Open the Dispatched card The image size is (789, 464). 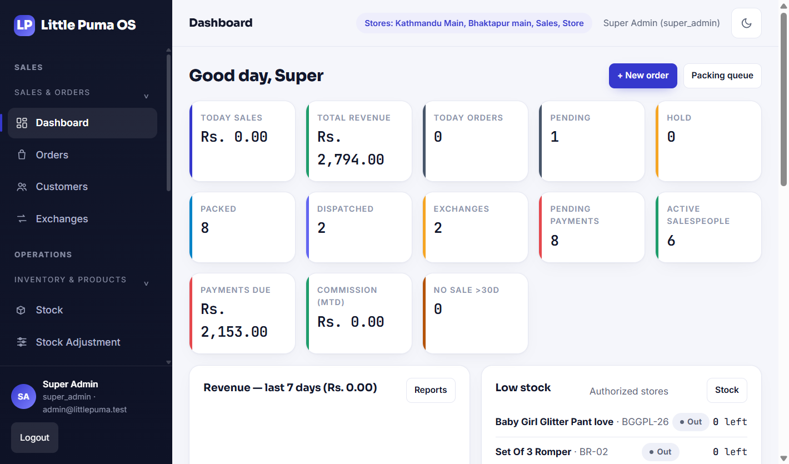click(359, 227)
